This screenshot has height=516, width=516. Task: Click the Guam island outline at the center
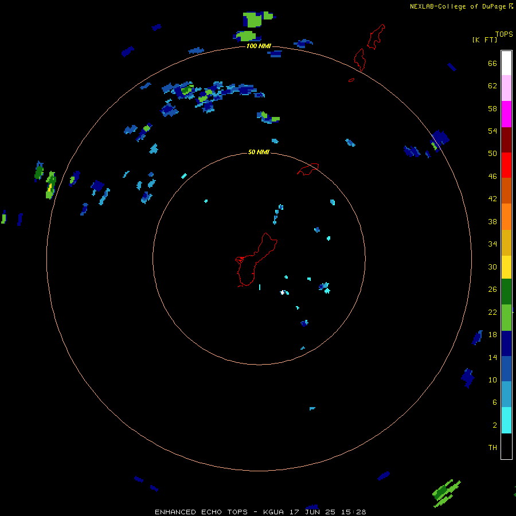(x=256, y=260)
